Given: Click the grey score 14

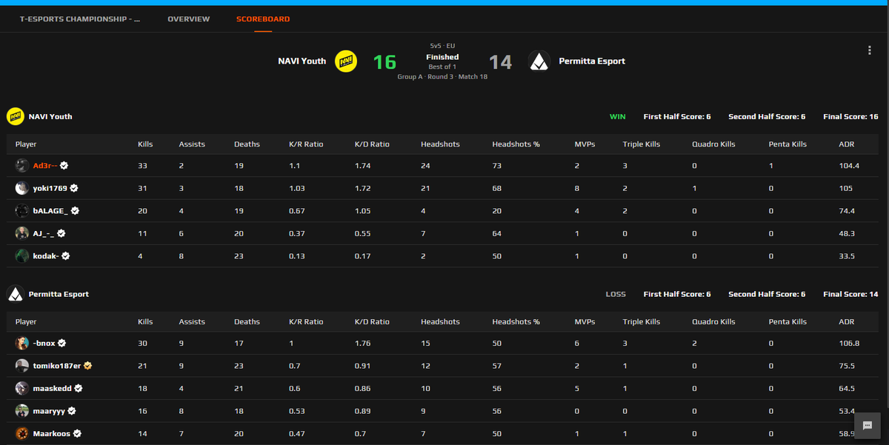Looking at the screenshot, I should (501, 62).
